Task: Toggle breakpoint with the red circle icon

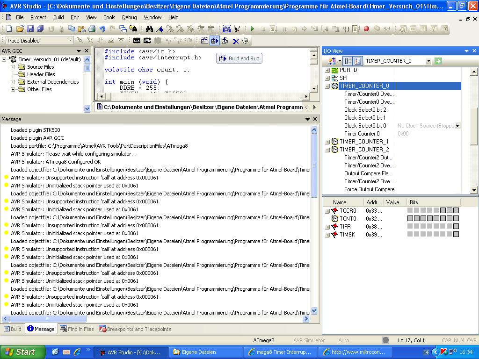Action: click(x=366, y=29)
